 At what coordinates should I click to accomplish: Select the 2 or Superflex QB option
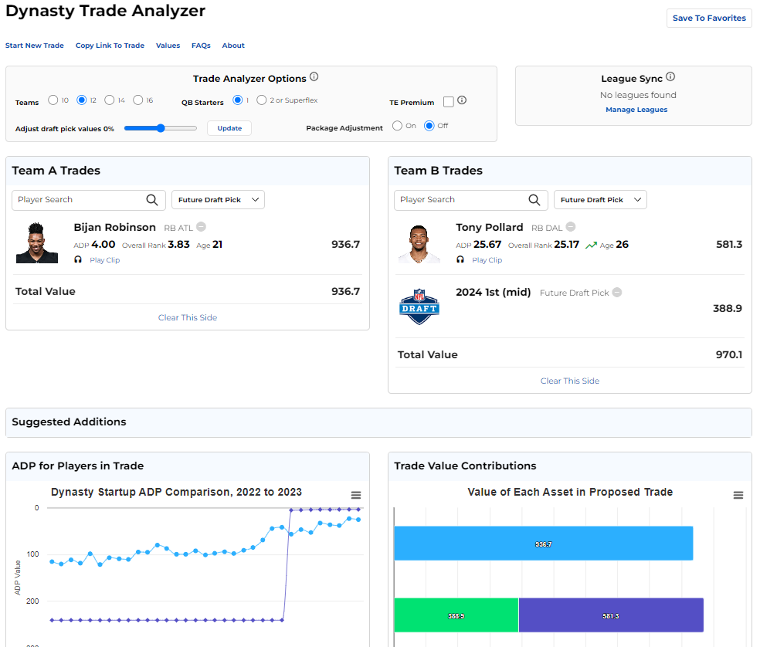[x=262, y=100]
